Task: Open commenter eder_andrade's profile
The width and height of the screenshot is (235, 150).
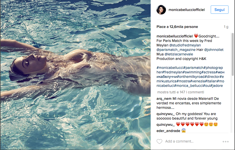Action: (168, 131)
